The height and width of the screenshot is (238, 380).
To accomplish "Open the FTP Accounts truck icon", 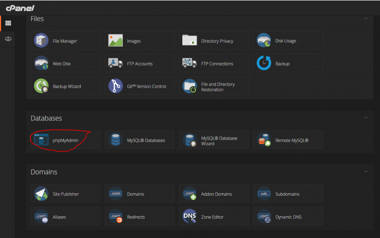I will (115, 63).
